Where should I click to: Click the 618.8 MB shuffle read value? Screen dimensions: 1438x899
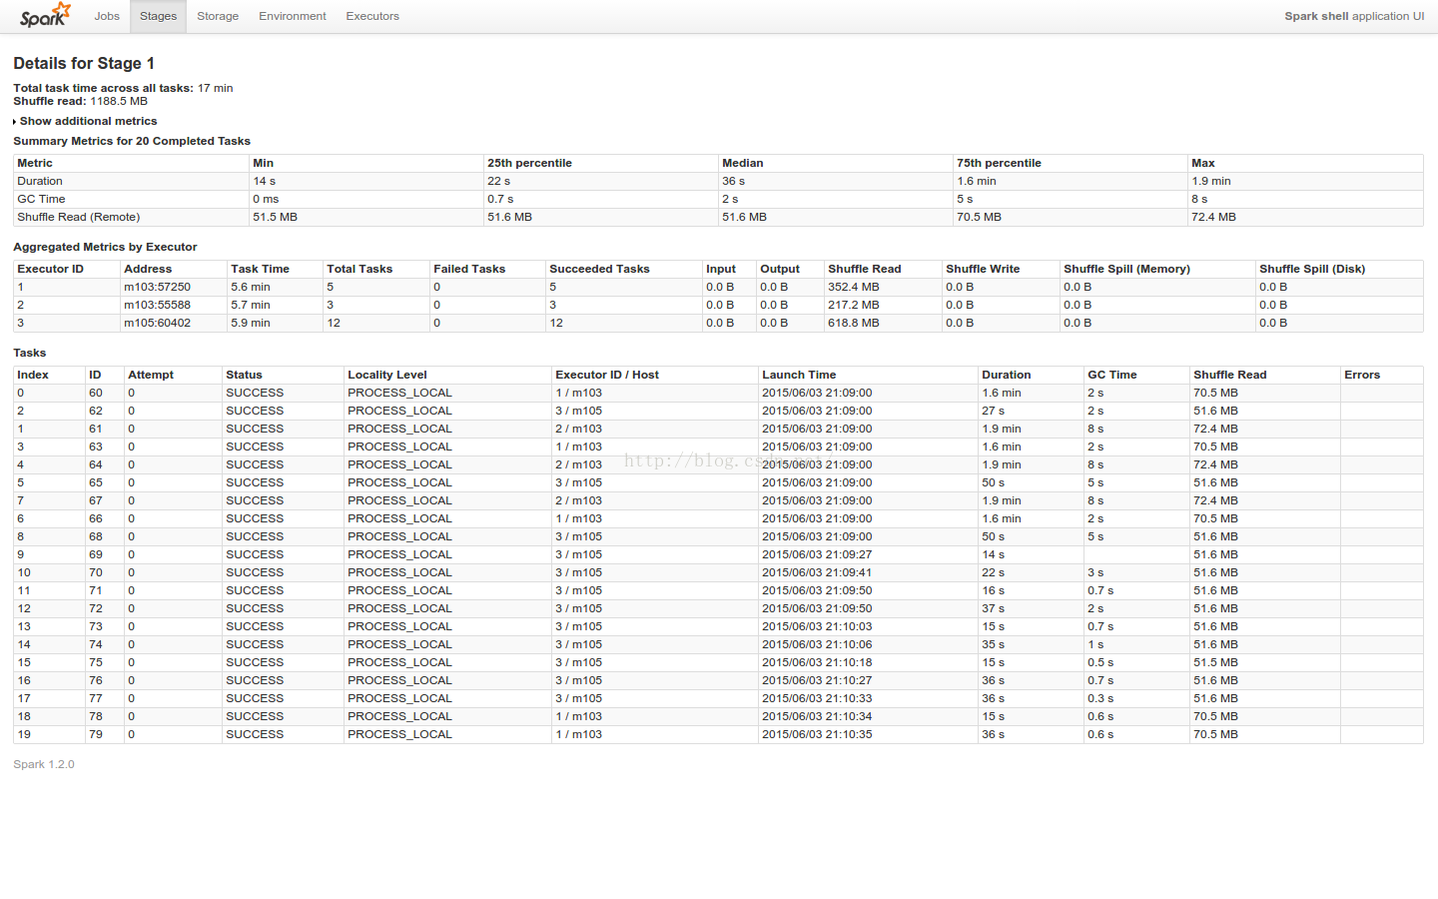pyautogui.click(x=854, y=323)
